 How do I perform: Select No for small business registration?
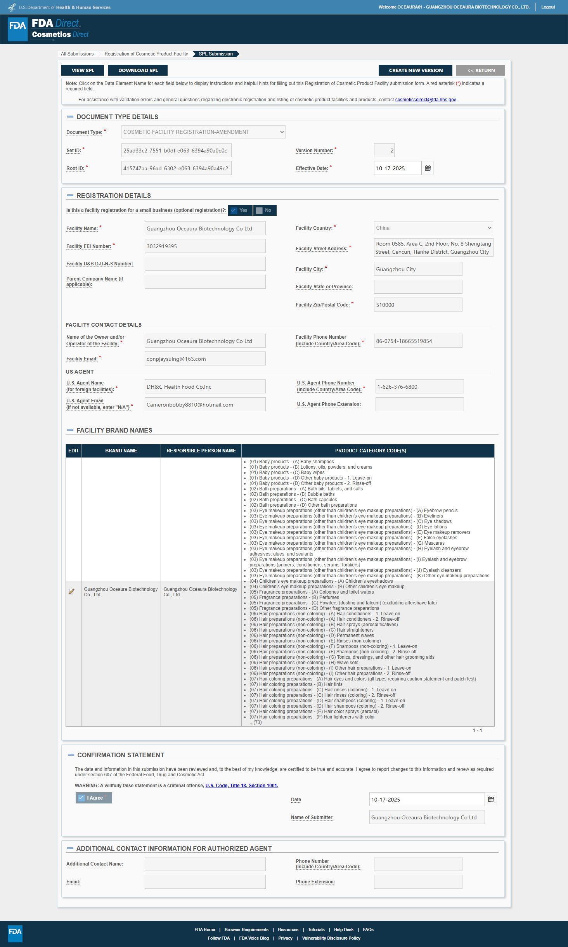[265, 210]
